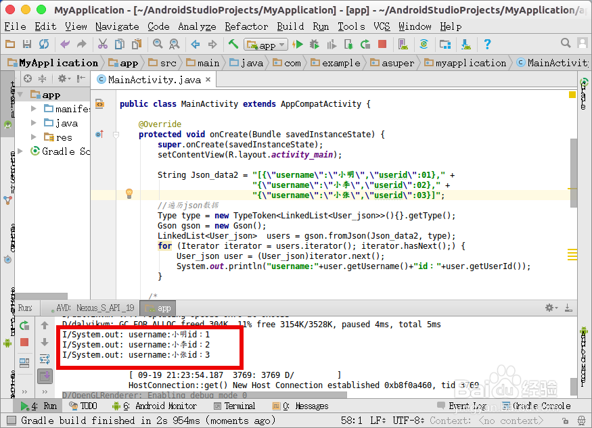Collapse the app module node
This screenshot has height=428, width=592.
(x=20, y=95)
